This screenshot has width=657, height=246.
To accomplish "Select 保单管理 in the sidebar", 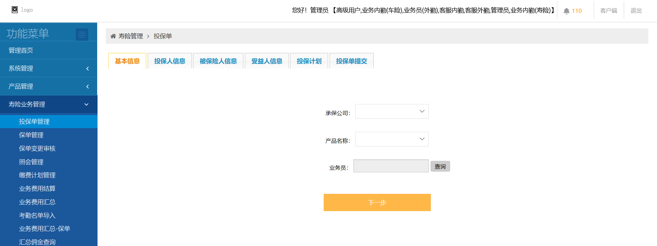I will pos(31,135).
